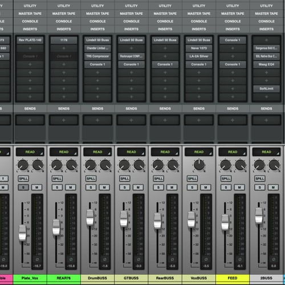Click the right pan knob on REAR76

[71, 165]
